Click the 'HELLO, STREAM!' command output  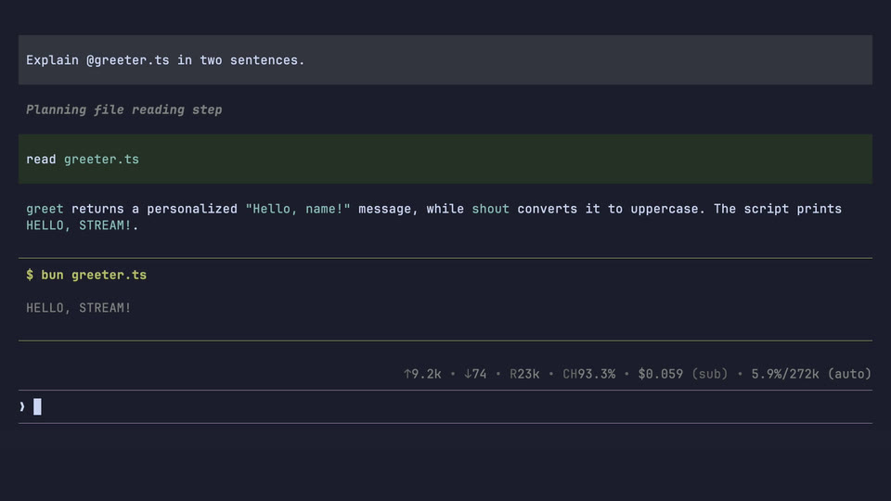click(x=78, y=308)
